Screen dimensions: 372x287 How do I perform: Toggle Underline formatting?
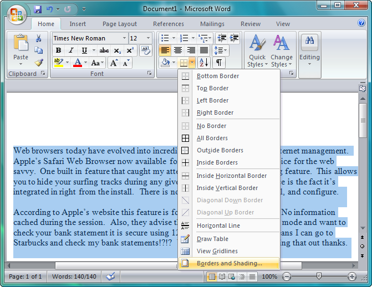84,50
